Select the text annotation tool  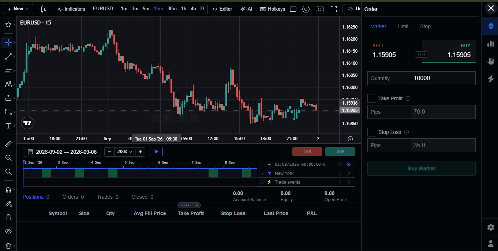8,126
